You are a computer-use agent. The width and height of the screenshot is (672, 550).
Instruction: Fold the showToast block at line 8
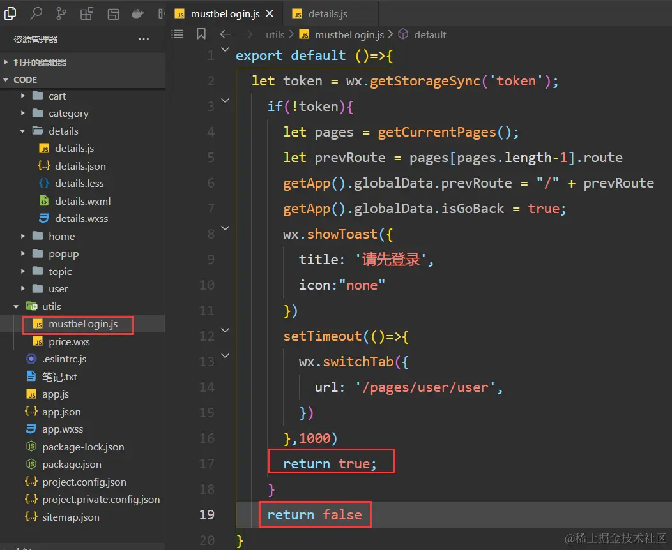click(x=225, y=228)
